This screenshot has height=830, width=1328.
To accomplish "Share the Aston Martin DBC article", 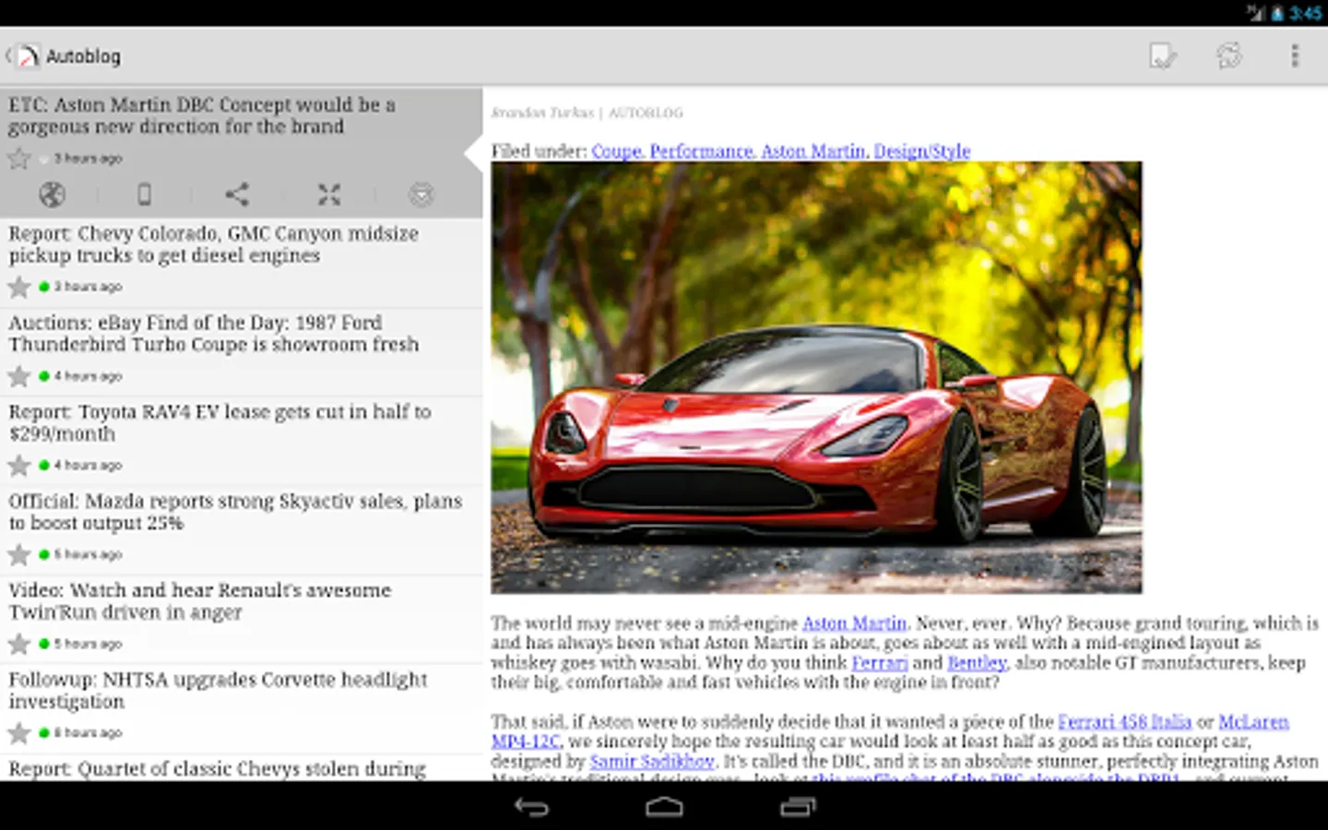I will click(x=237, y=195).
